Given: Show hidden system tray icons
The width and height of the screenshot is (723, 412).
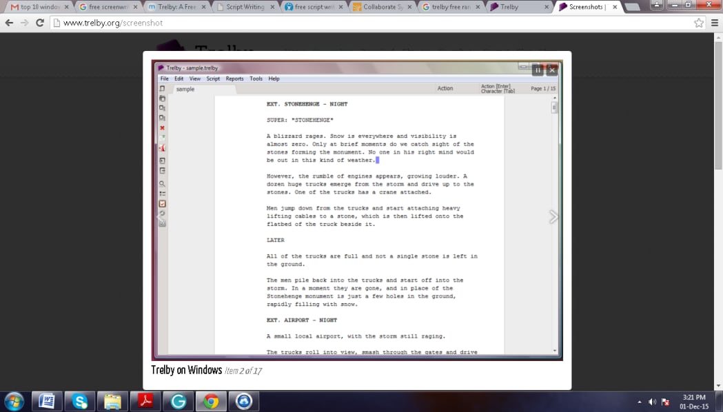Looking at the screenshot, I should (639, 402).
